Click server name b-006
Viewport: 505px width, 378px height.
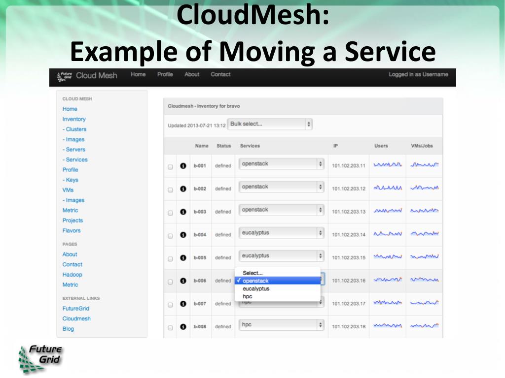point(200,281)
